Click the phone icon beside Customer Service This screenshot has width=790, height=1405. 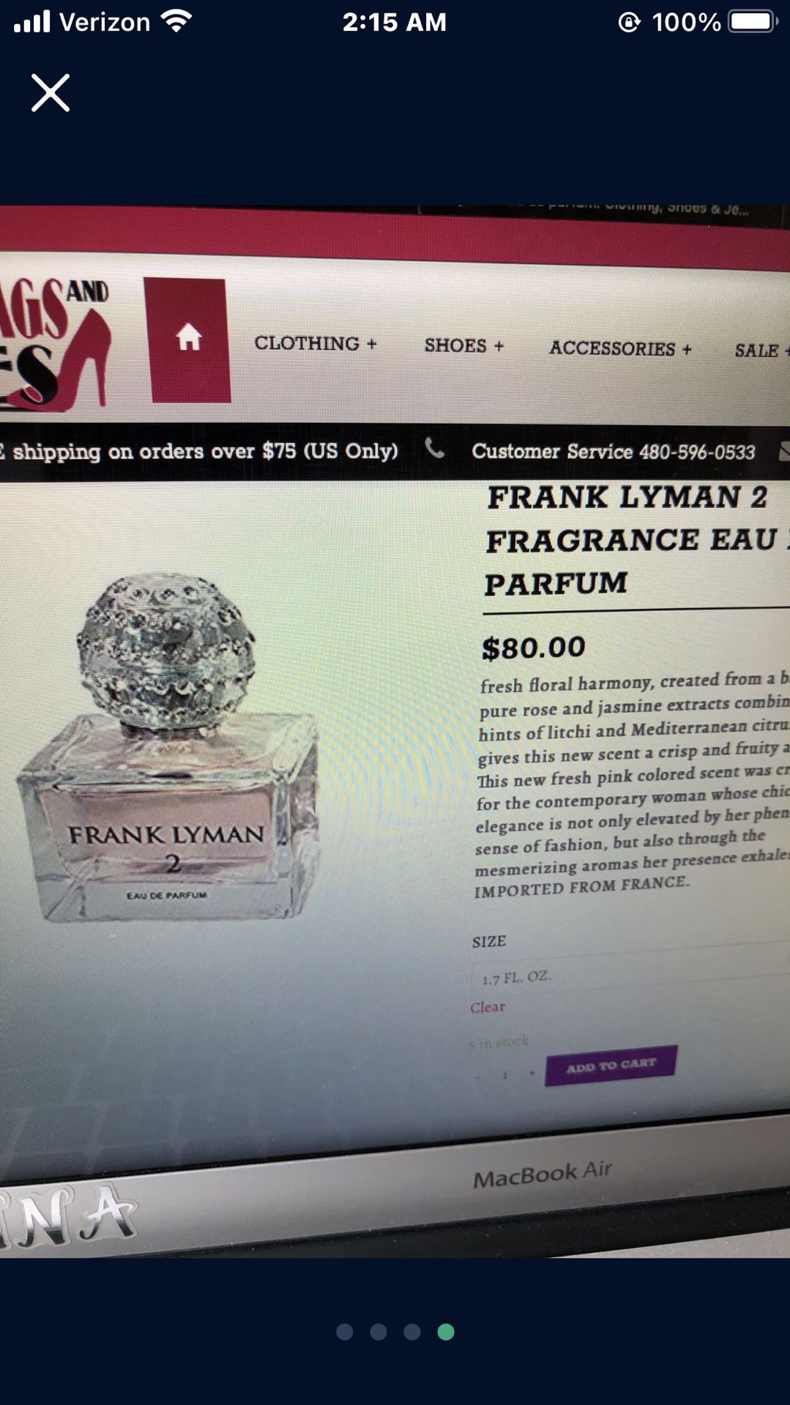[435, 448]
